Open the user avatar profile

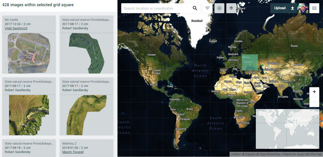[303, 8]
